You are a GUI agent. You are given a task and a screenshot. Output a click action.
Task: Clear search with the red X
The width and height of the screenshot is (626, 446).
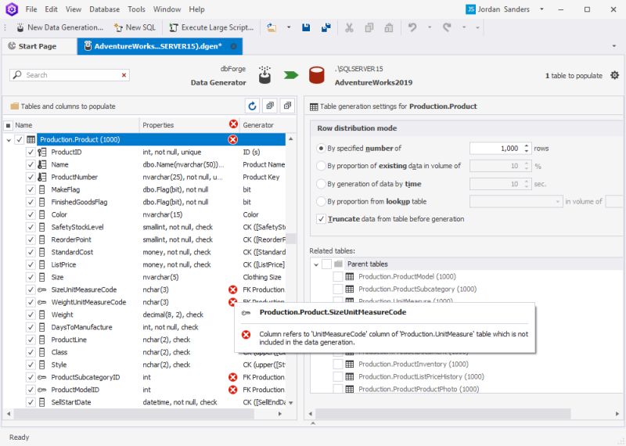[124, 75]
